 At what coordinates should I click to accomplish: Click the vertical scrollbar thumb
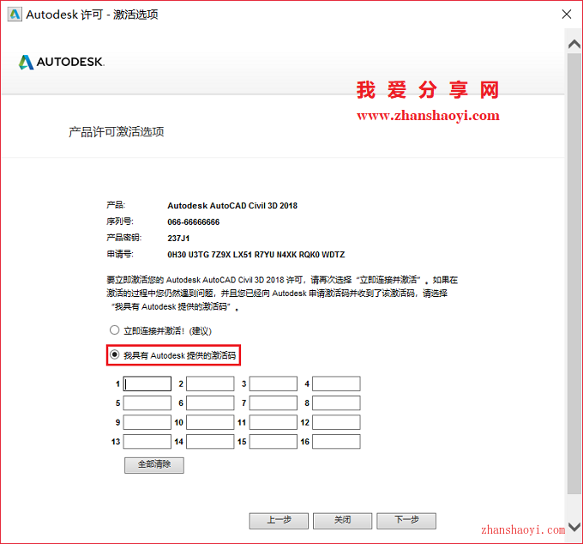574,274
